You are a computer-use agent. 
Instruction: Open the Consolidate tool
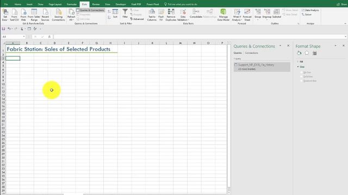(x=196, y=14)
